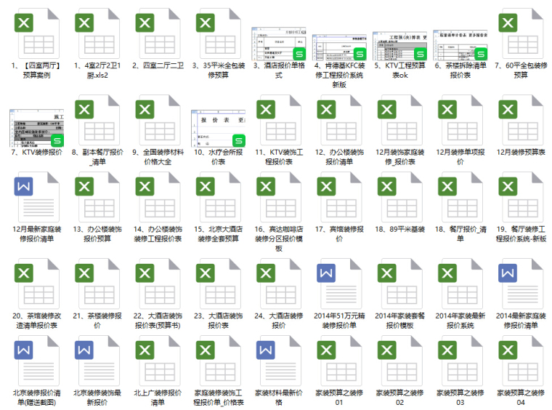Click the 16、宾达咖啡店装修分区报价模板 file icon
This screenshot has width=552, height=410.
(x=279, y=197)
